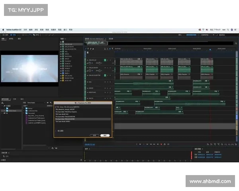The height and width of the screenshot is (191, 239).
Task: Select the Time Selection tool
Action: (x=40, y=35)
